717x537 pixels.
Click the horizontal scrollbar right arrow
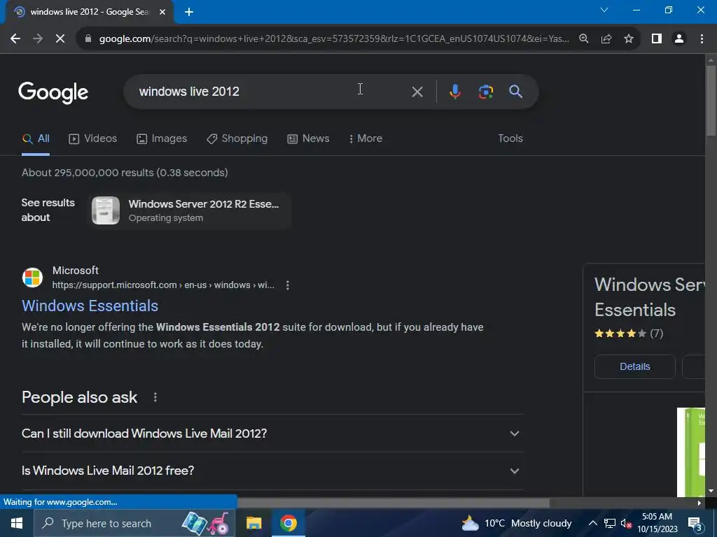699,503
